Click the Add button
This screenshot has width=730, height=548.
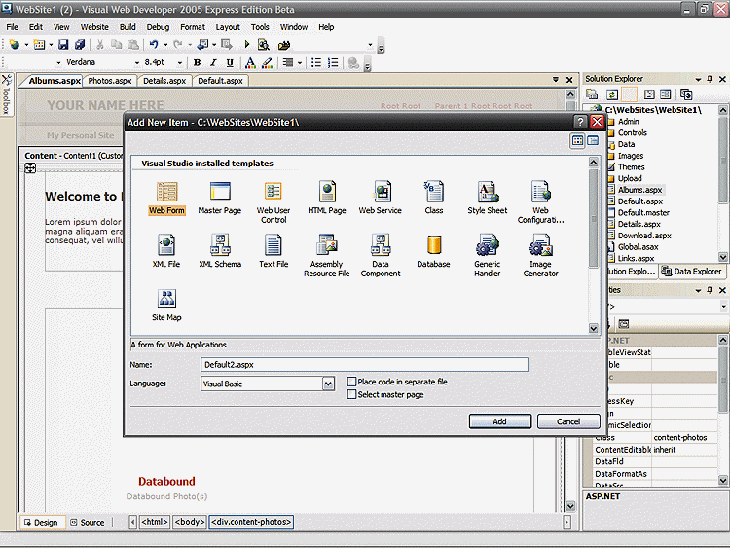[x=500, y=421]
